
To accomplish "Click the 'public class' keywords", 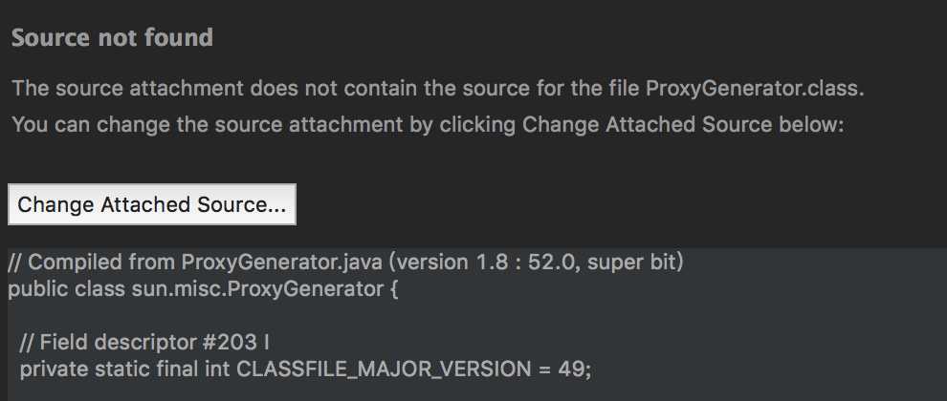I will [66, 289].
